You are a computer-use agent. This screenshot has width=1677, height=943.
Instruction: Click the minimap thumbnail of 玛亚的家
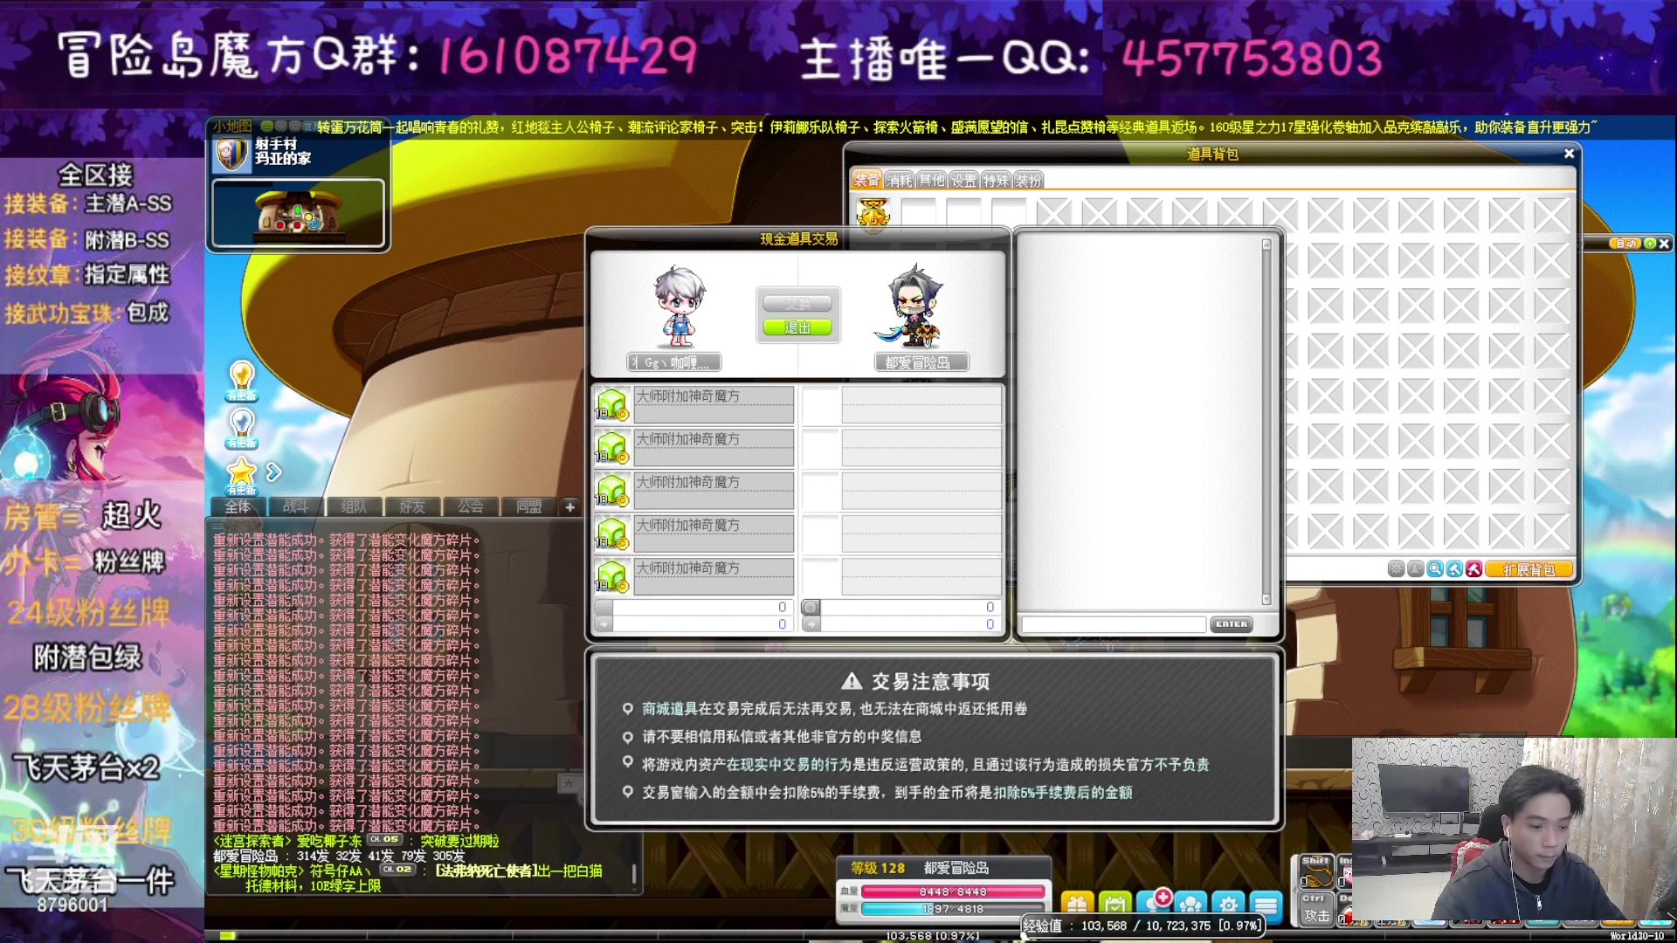(x=298, y=213)
